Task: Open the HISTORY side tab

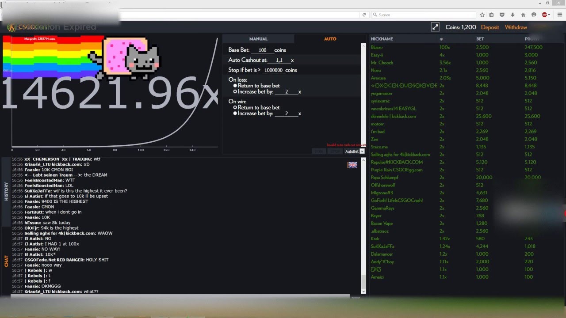Action: [x=6, y=192]
